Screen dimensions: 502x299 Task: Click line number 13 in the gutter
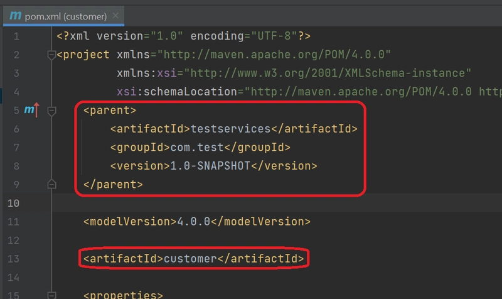(x=13, y=259)
